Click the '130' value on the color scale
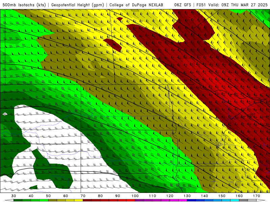This screenshot has width=270, height=202. pos(187,196)
